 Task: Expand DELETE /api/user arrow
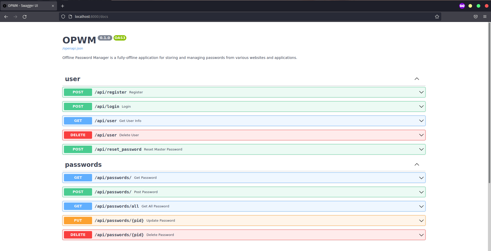pyautogui.click(x=421, y=135)
